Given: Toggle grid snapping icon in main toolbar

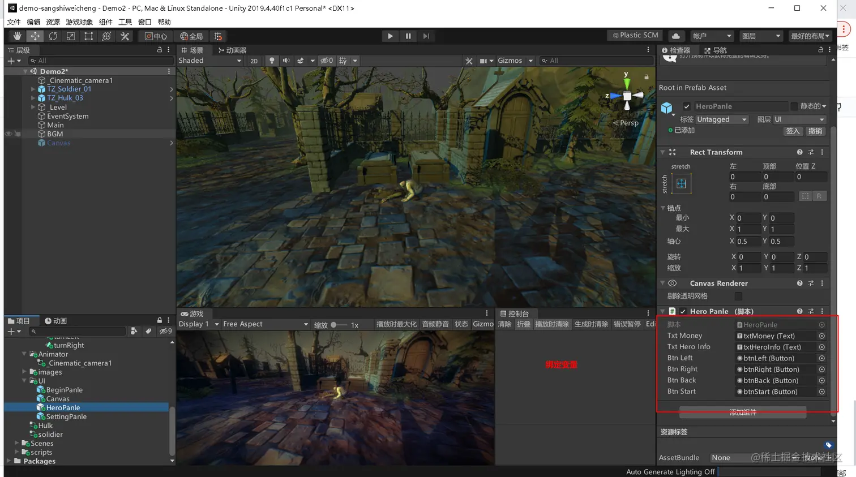Looking at the screenshot, I should [x=218, y=36].
